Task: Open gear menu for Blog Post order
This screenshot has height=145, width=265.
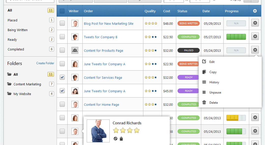Action: click(x=255, y=23)
